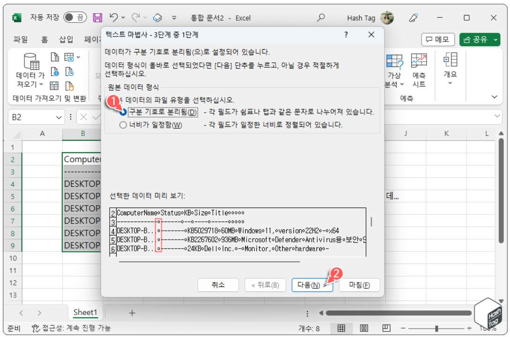This screenshot has width=510, height=337.
Task: Switch to the 삽입 ribbon tab
Action: [66, 40]
